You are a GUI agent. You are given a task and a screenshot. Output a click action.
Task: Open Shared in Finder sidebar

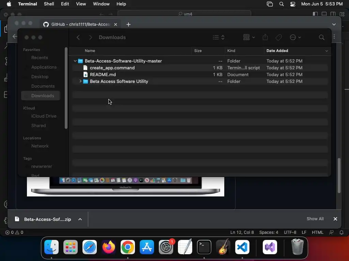pyautogui.click(x=38, y=126)
